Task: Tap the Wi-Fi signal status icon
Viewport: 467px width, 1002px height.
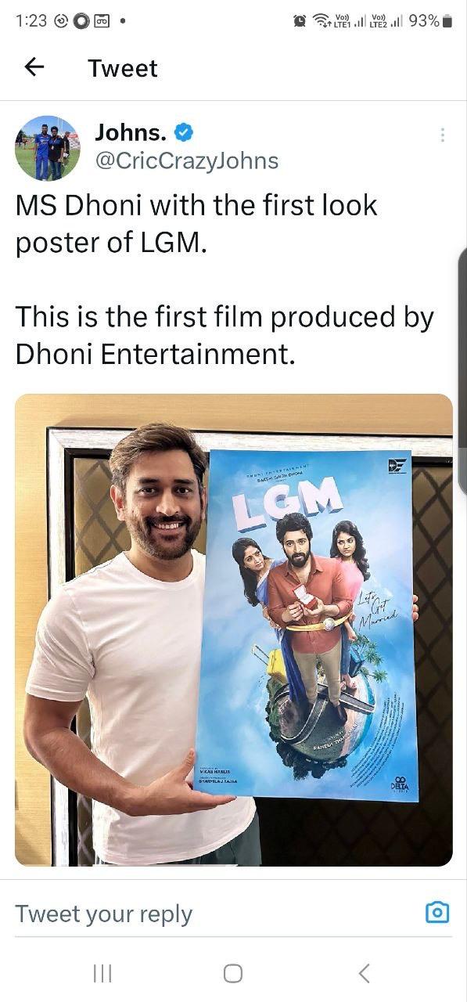Action: point(322,21)
